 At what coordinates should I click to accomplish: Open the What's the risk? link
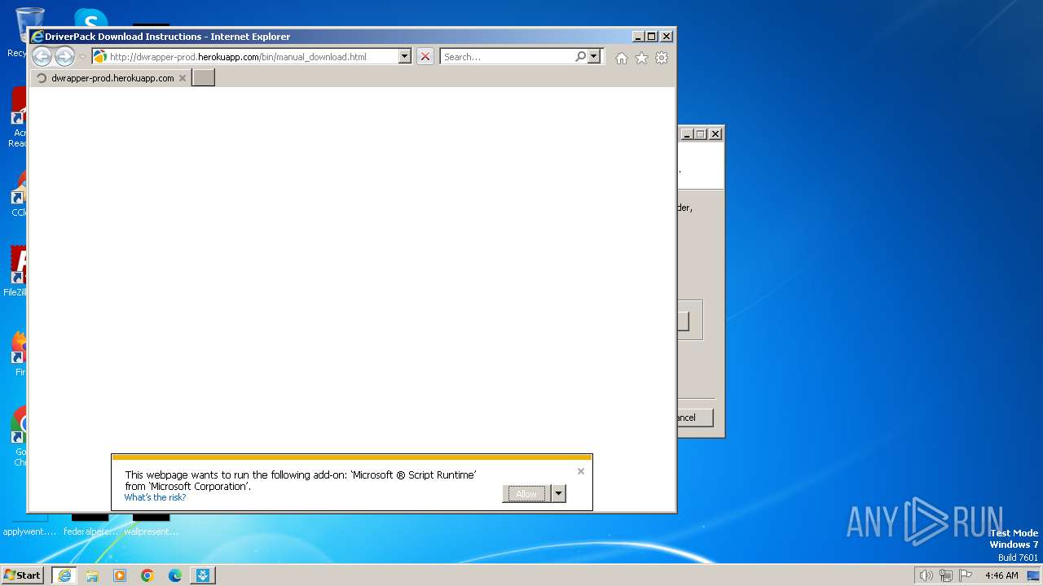click(155, 497)
